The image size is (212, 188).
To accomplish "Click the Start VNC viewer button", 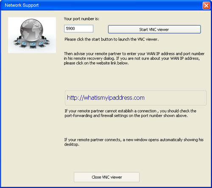I will 154,29.
